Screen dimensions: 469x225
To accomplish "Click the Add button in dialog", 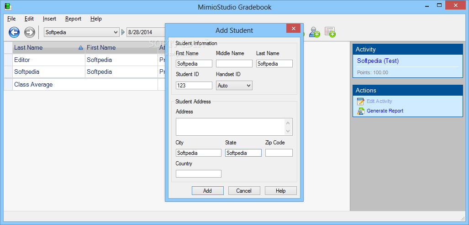I will [208, 191].
